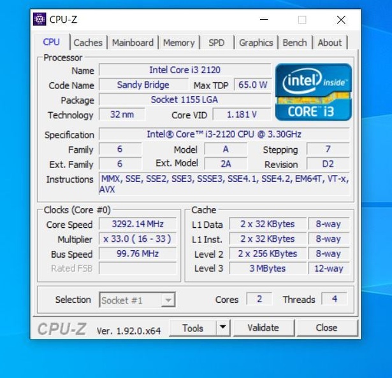Viewport: 392px width, 378px height.
Task: Switch to the Caches tab
Action: pos(88,43)
